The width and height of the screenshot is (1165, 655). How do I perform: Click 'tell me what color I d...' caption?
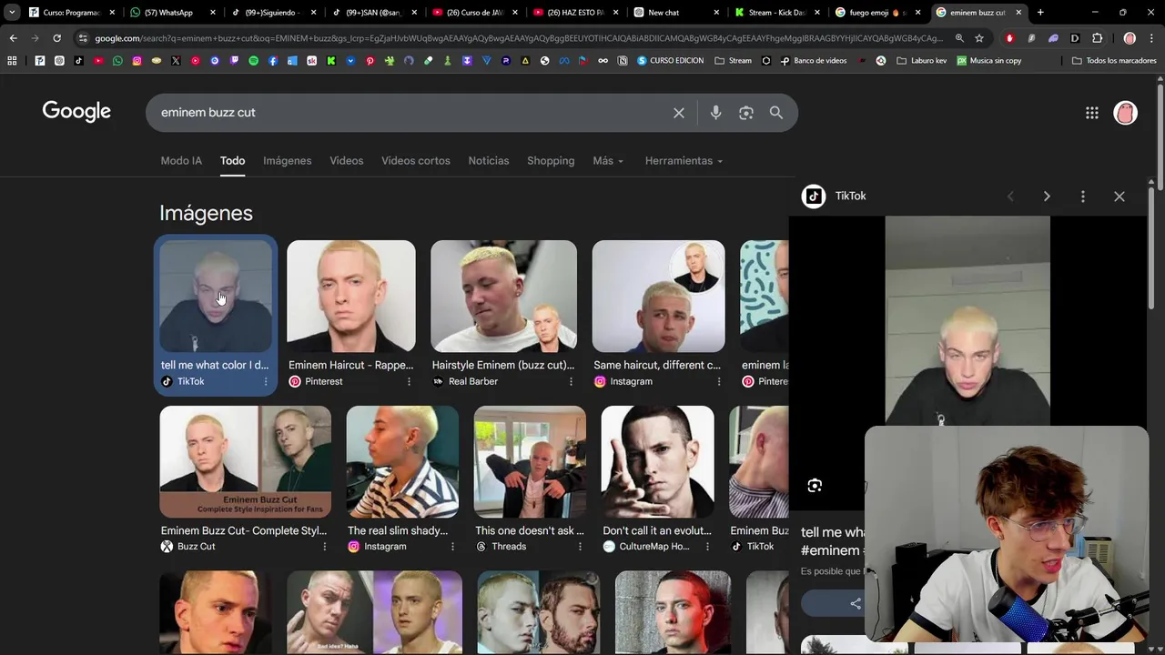(x=215, y=365)
